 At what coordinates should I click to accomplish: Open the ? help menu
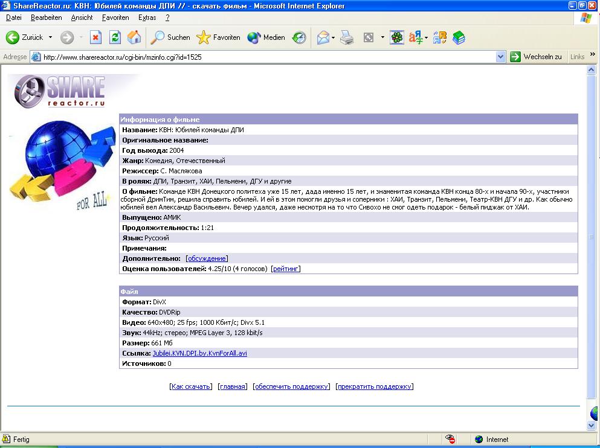click(x=167, y=18)
